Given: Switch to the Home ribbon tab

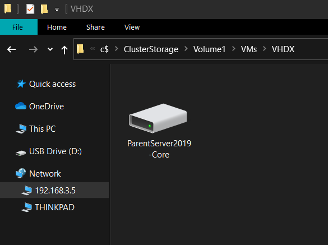Looking at the screenshot, I should [x=57, y=27].
